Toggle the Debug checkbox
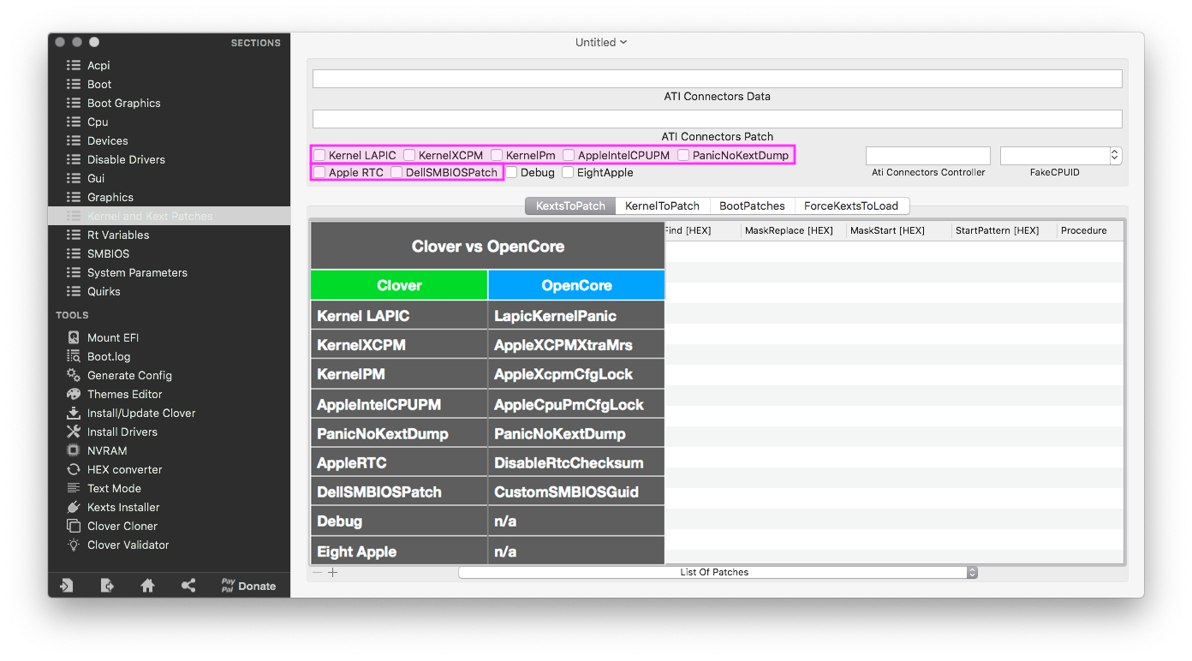The image size is (1192, 661). coord(511,172)
